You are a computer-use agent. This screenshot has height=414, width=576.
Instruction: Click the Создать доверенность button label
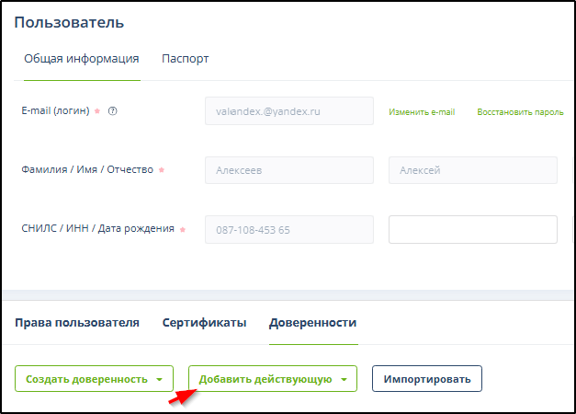[86, 379]
